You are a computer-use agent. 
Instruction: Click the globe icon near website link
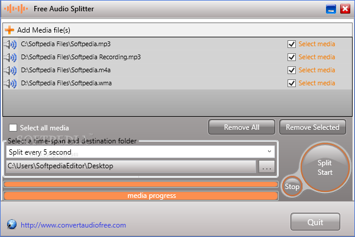coord(12,225)
